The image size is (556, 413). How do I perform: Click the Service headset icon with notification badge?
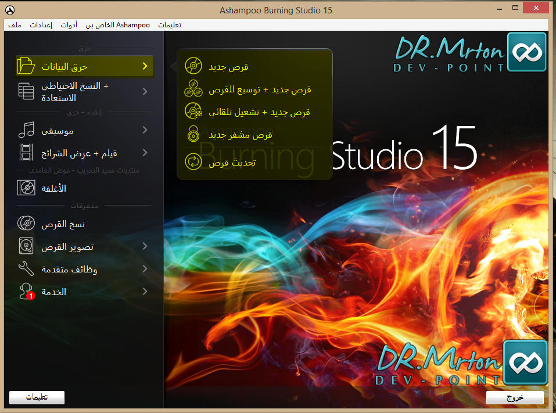(27, 292)
